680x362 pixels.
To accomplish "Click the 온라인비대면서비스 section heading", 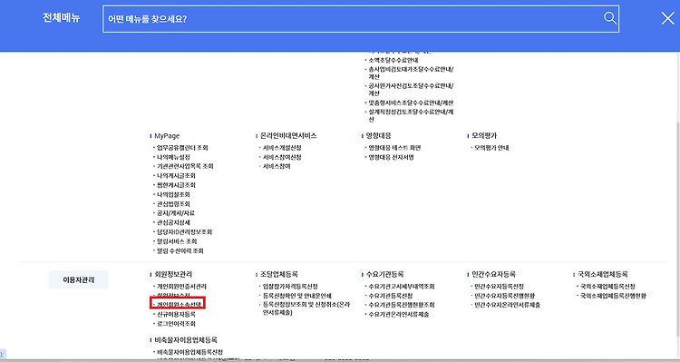I will click(288, 136).
